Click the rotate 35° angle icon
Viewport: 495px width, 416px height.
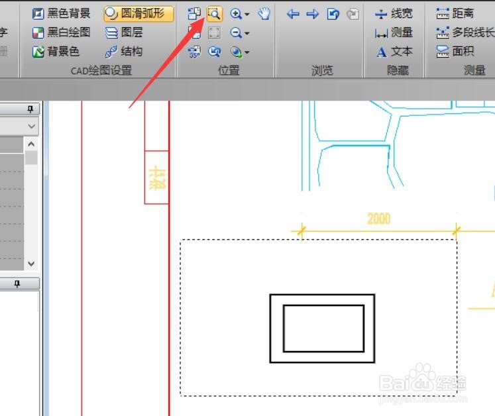pos(194,52)
